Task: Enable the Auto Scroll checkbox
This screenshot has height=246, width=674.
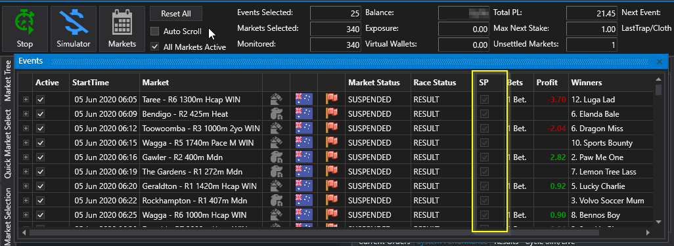Action: pos(154,31)
